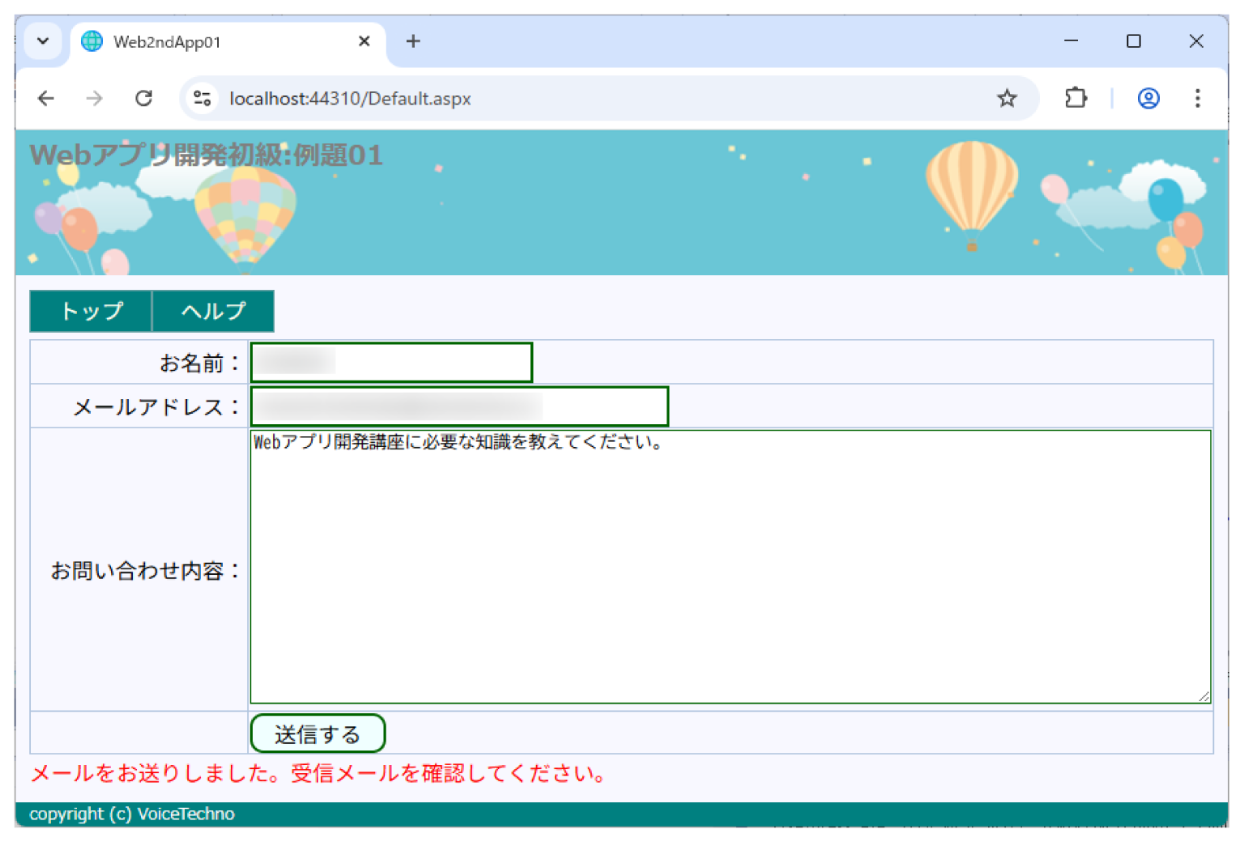Reload the Default.aspx page
The image size is (1244, 842).
pos(144,98)
